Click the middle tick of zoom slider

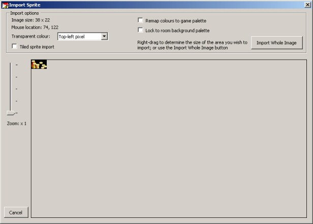click(17, 89)
